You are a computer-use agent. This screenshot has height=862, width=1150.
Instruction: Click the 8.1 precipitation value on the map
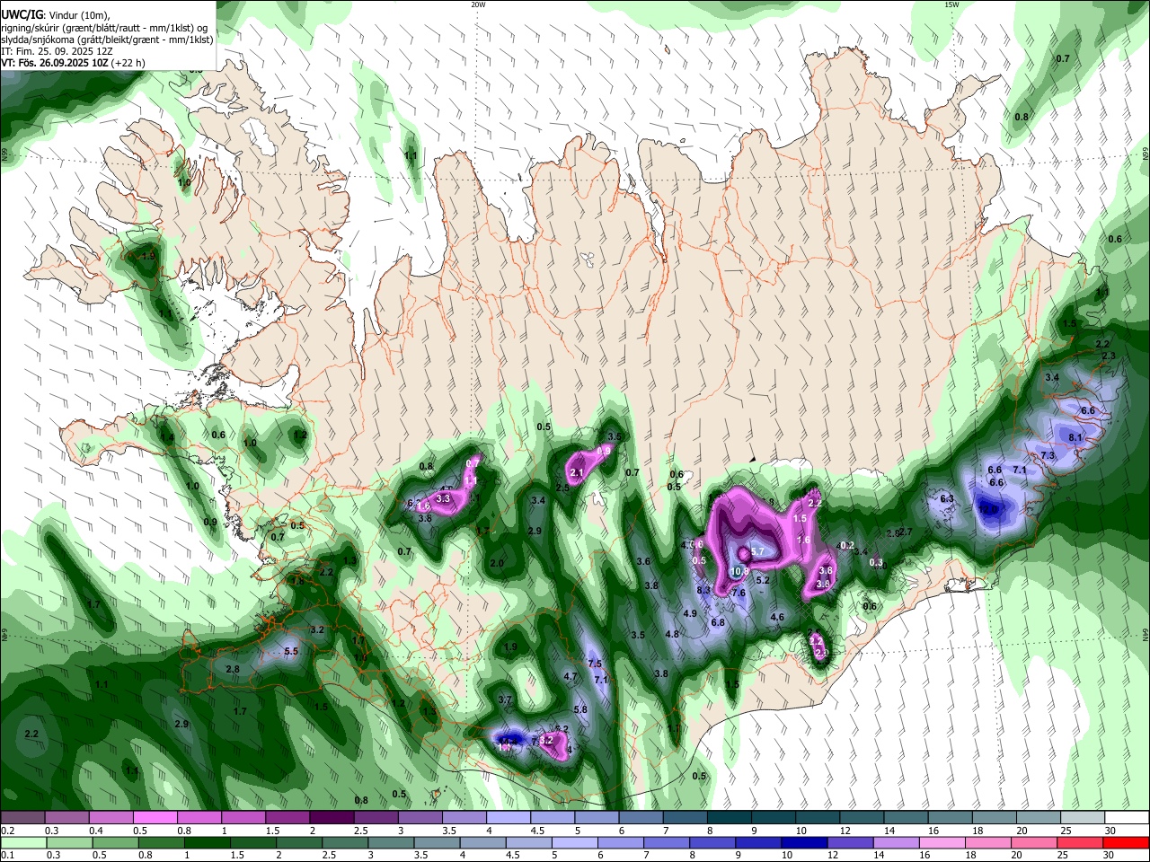click(1077, 437)
